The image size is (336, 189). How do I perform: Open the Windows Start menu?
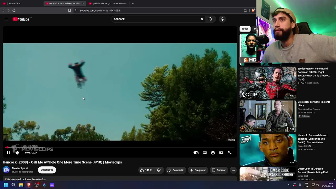point(6,185)
